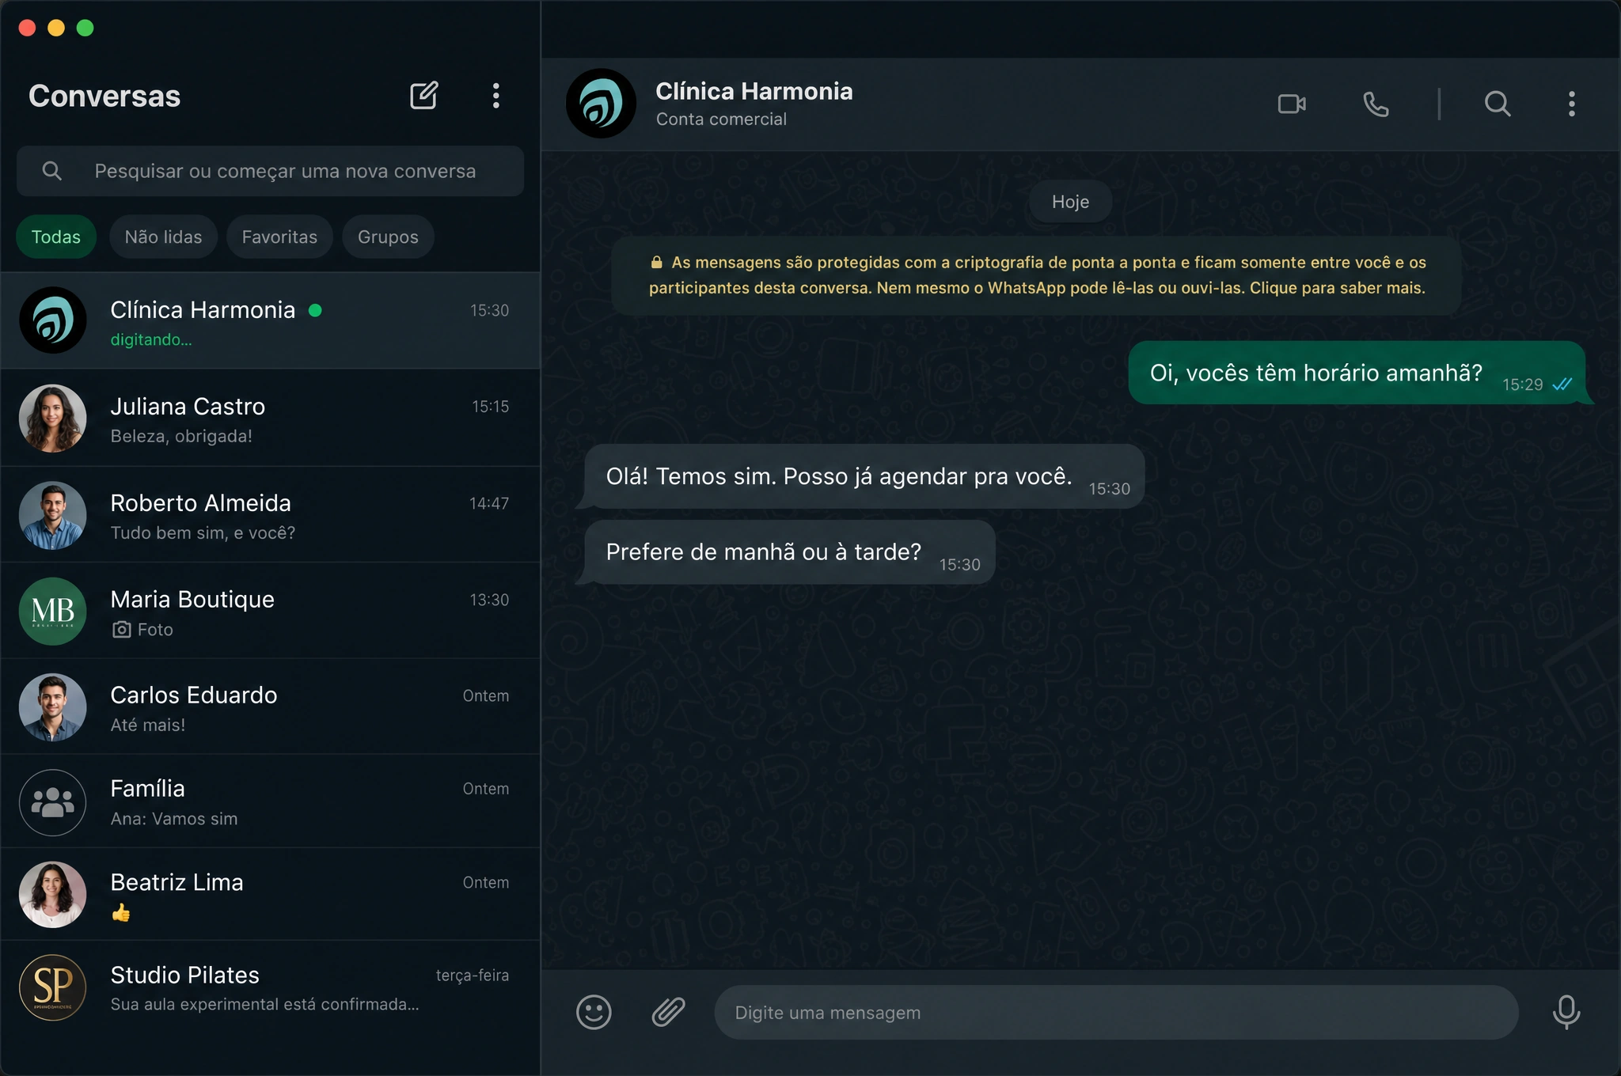Select the Favoritas filter tab
This screenshot has width=1621, height=1076.
(279, 237)
